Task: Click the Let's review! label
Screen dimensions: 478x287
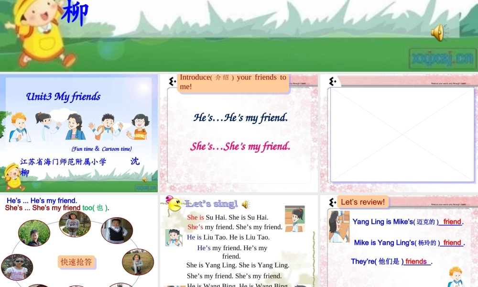Action: [363, 202]
